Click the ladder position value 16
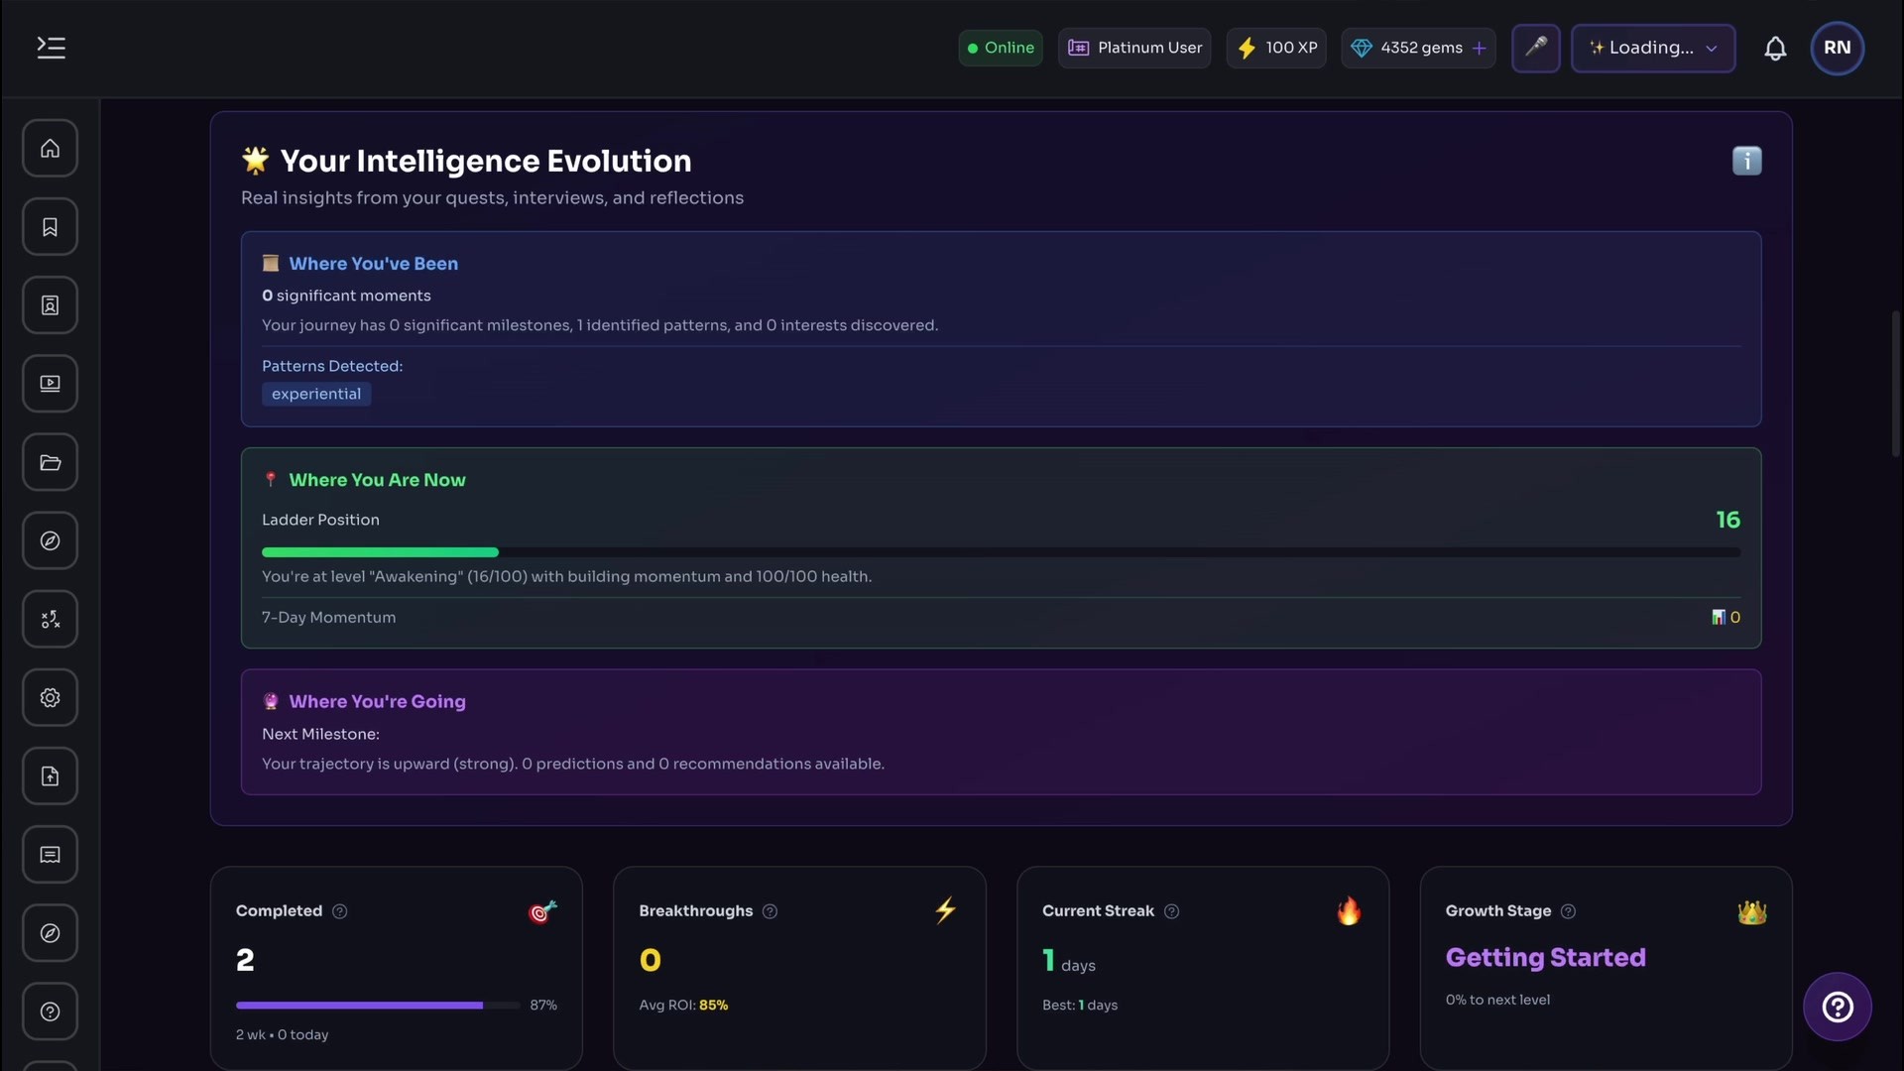1904x1071 pixels. [1727, 520]
